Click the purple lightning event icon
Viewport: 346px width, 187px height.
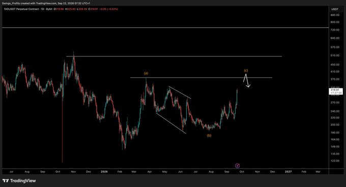(237, 166)
